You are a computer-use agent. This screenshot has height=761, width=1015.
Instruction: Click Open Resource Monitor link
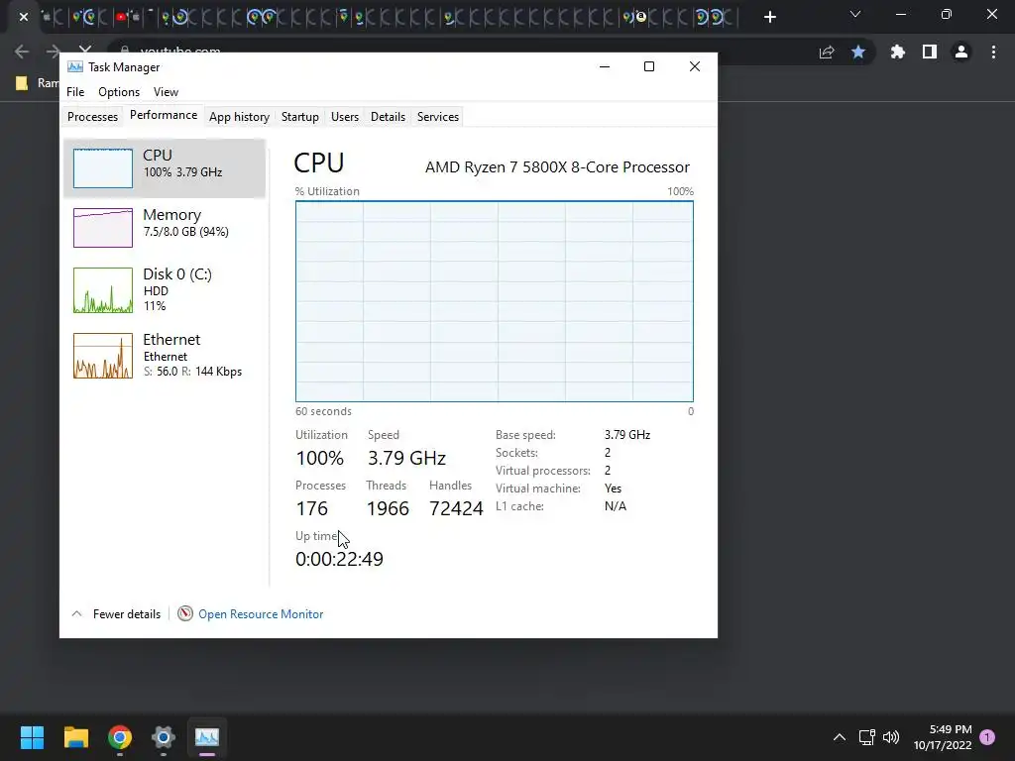261,614
